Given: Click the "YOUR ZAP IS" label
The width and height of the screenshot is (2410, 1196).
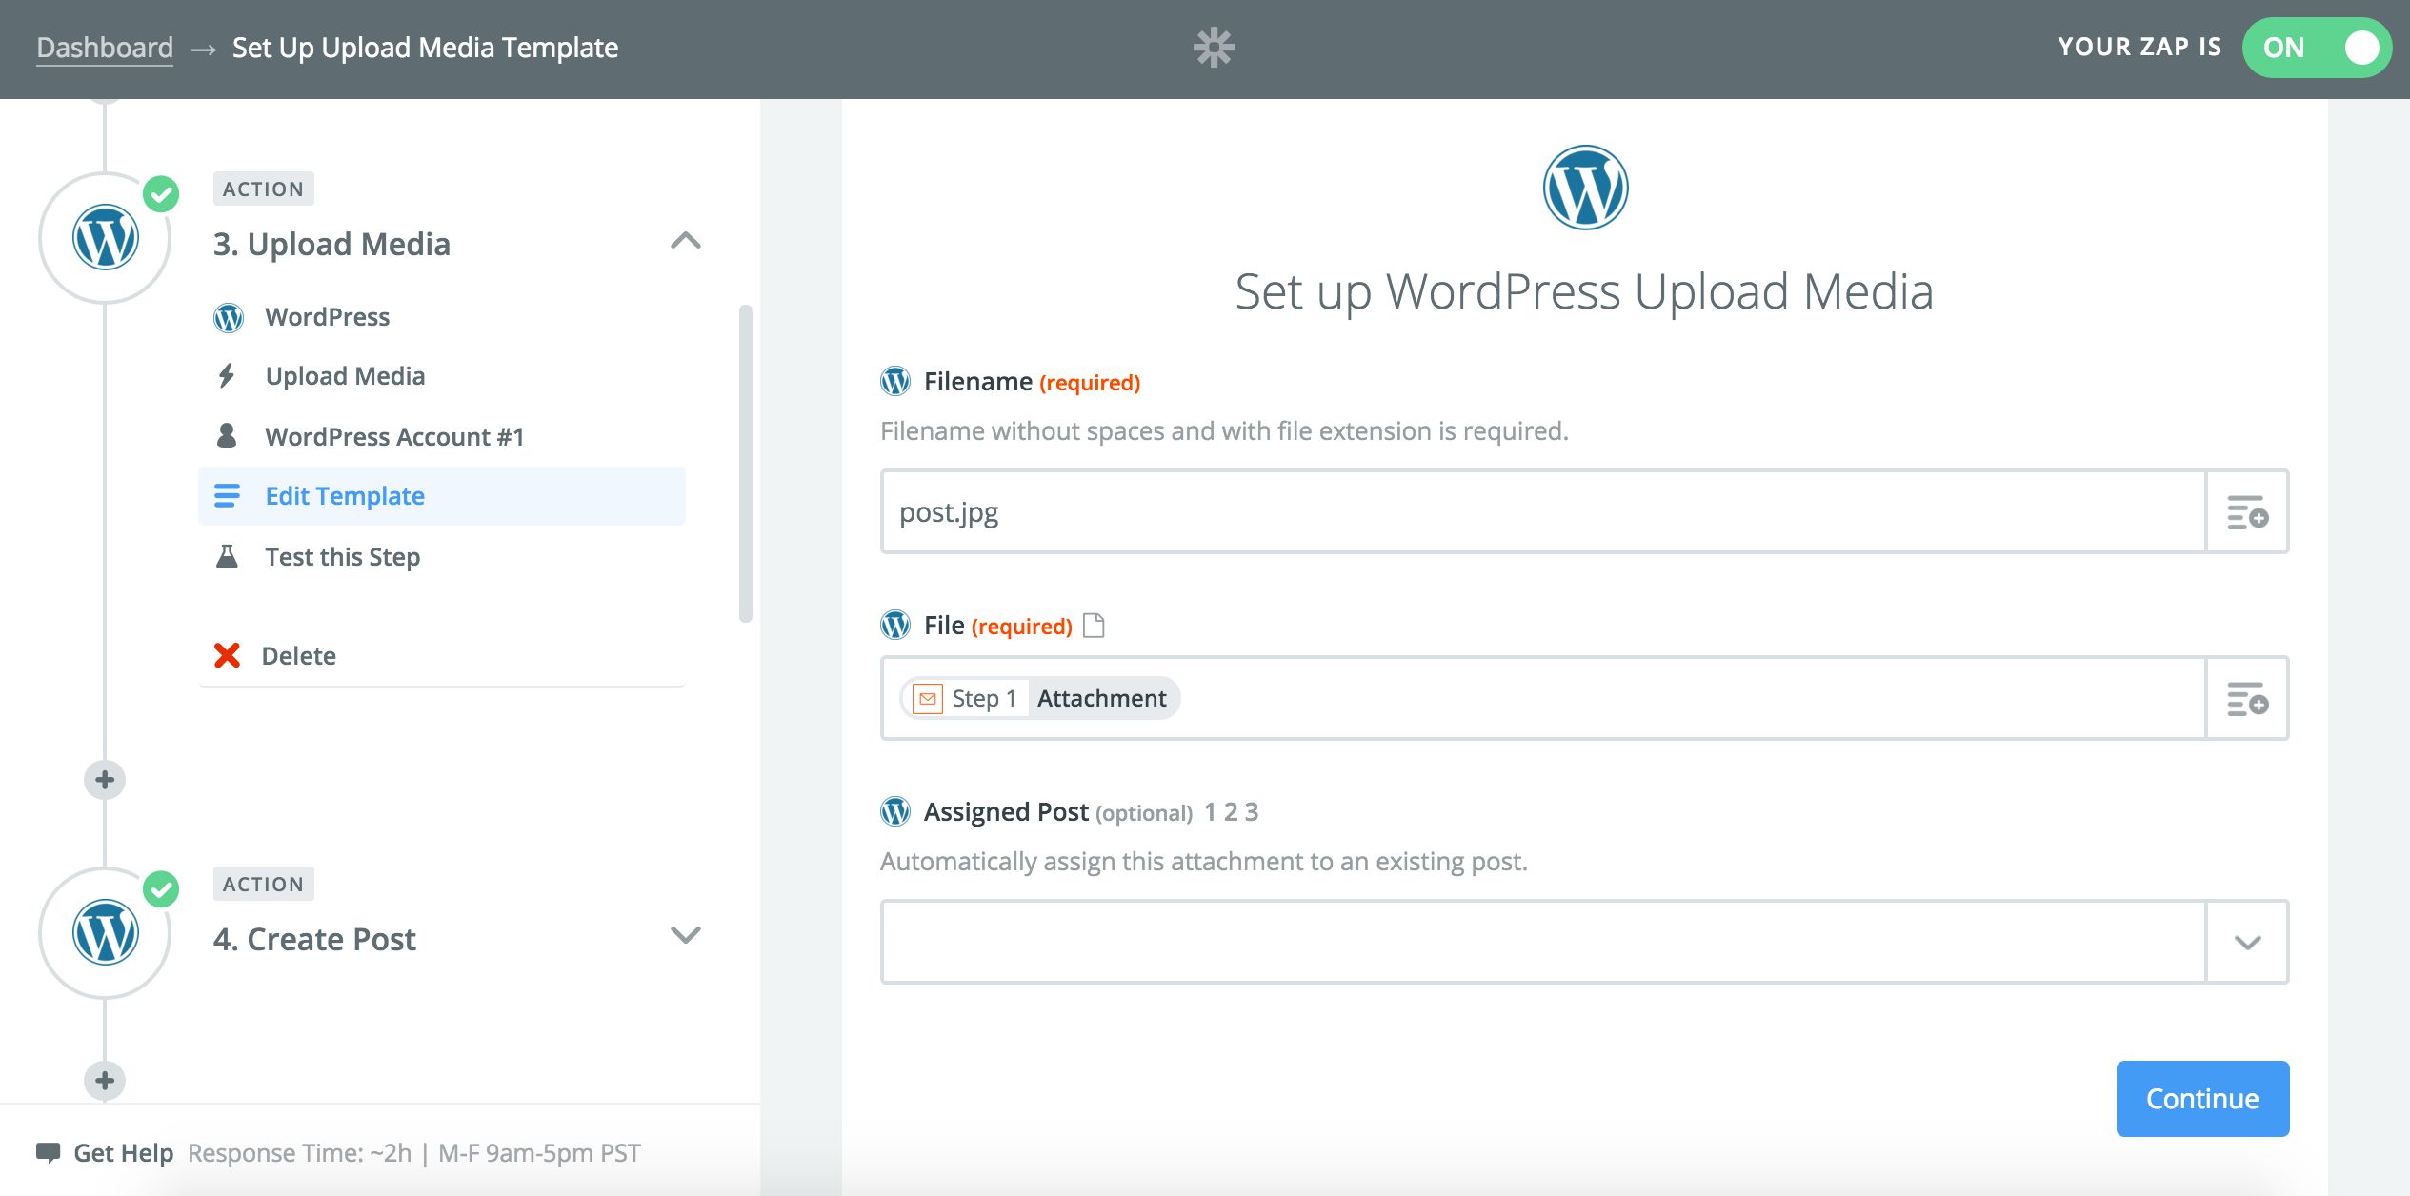Looking at the screenshot, I should 2139,48.
